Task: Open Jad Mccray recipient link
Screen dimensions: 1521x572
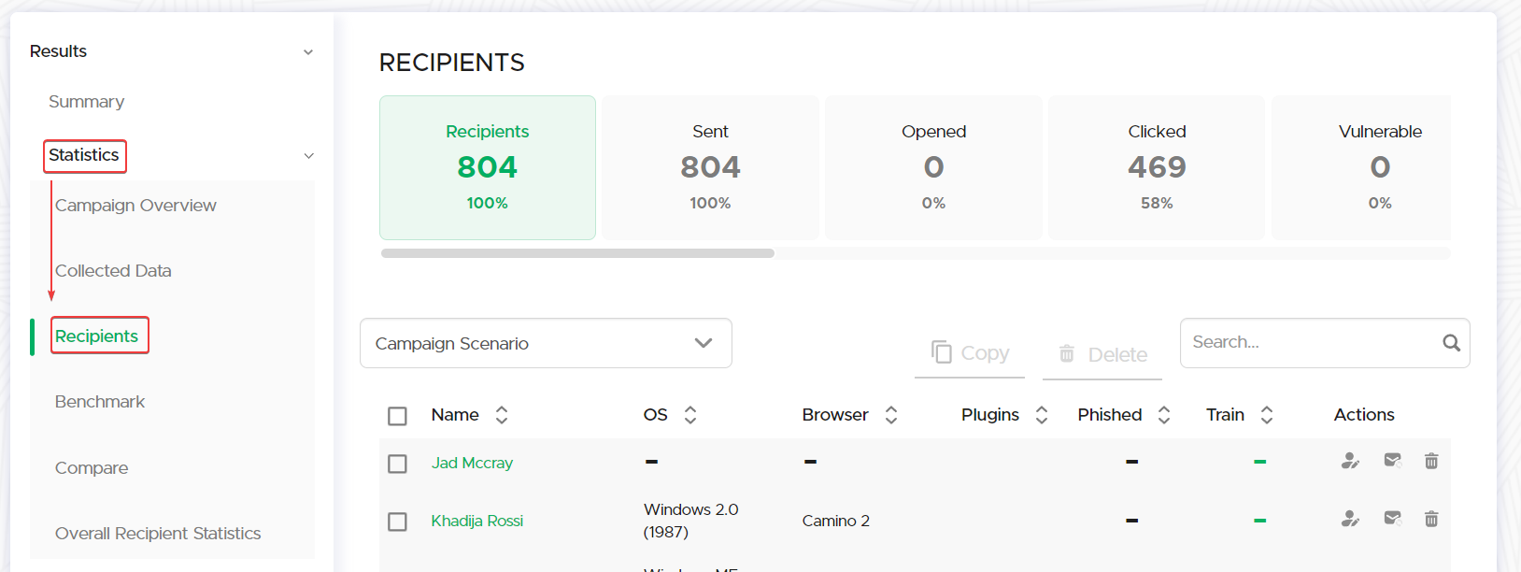Action: click(x=472, y=463)
